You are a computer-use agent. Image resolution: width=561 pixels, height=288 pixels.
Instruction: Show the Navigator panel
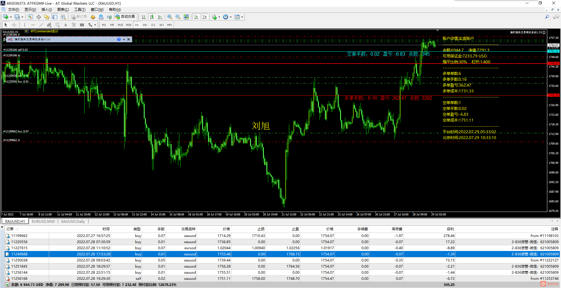(x=47, y=17)
